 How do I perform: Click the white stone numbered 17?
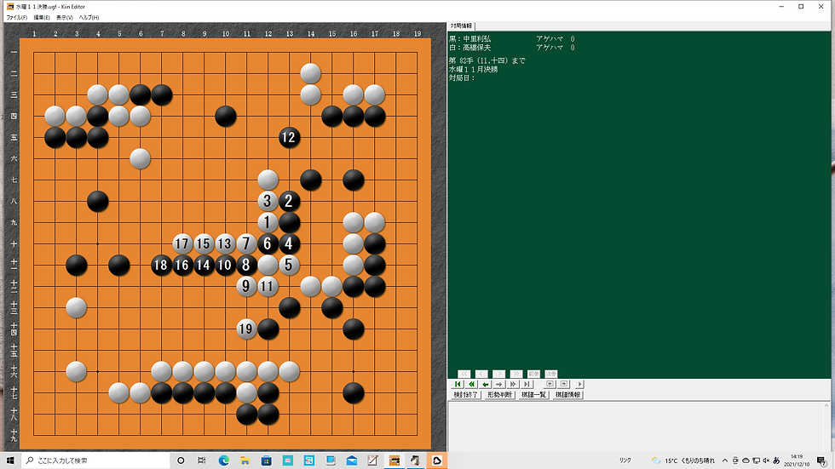click(182, 243)
